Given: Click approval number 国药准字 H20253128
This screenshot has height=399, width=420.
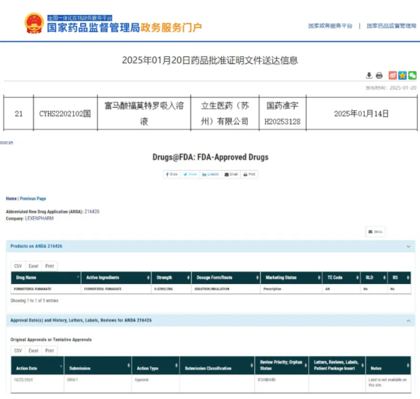Looking at the screenshot, I should point(282,114).
